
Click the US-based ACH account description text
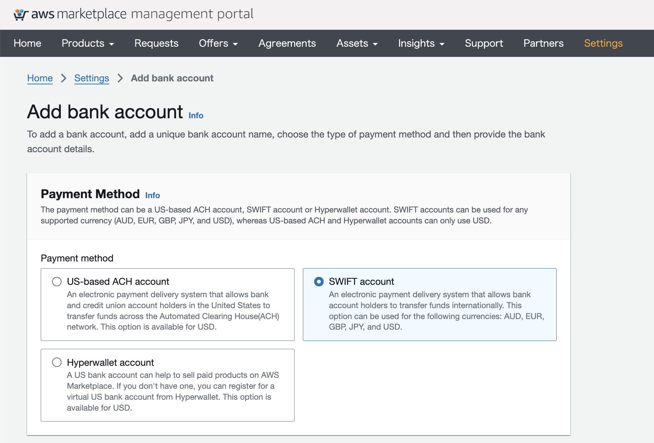173,311
